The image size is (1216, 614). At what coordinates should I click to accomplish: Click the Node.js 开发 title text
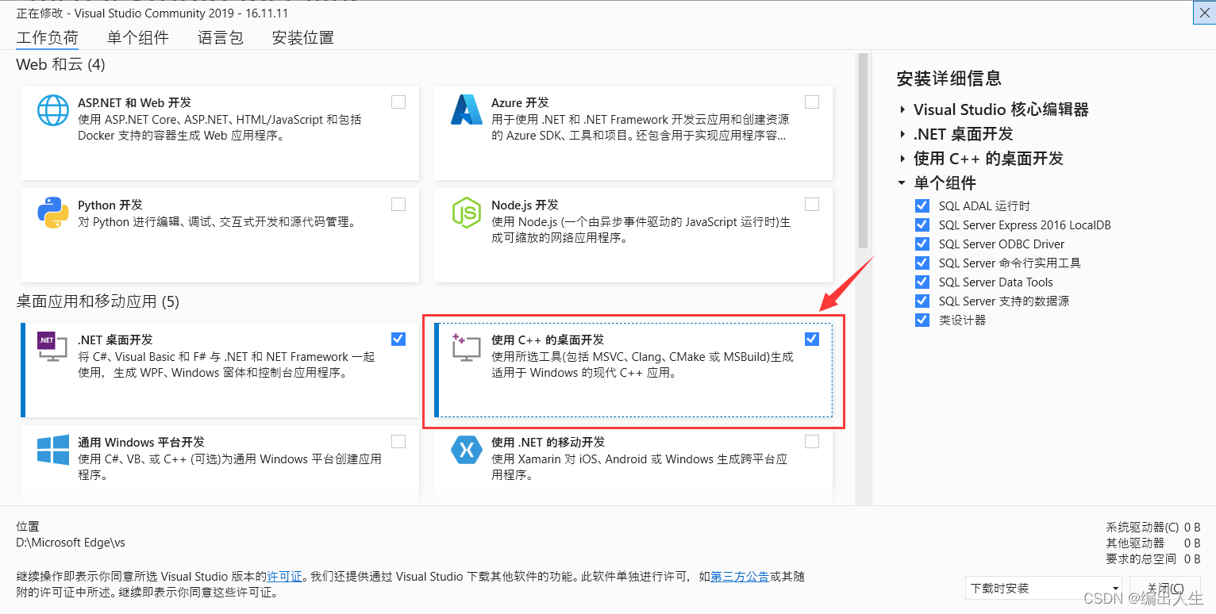(x=525, y=205)
